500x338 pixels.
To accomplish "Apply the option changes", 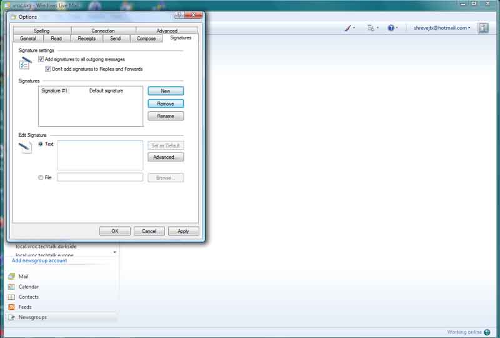I will (183, 231).
